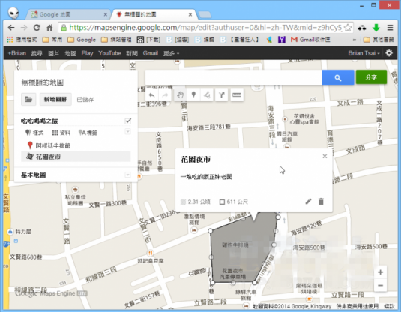Open YouTube in Google bar
The height and width of the screenshot is (312, 401).
click(109, 53)
